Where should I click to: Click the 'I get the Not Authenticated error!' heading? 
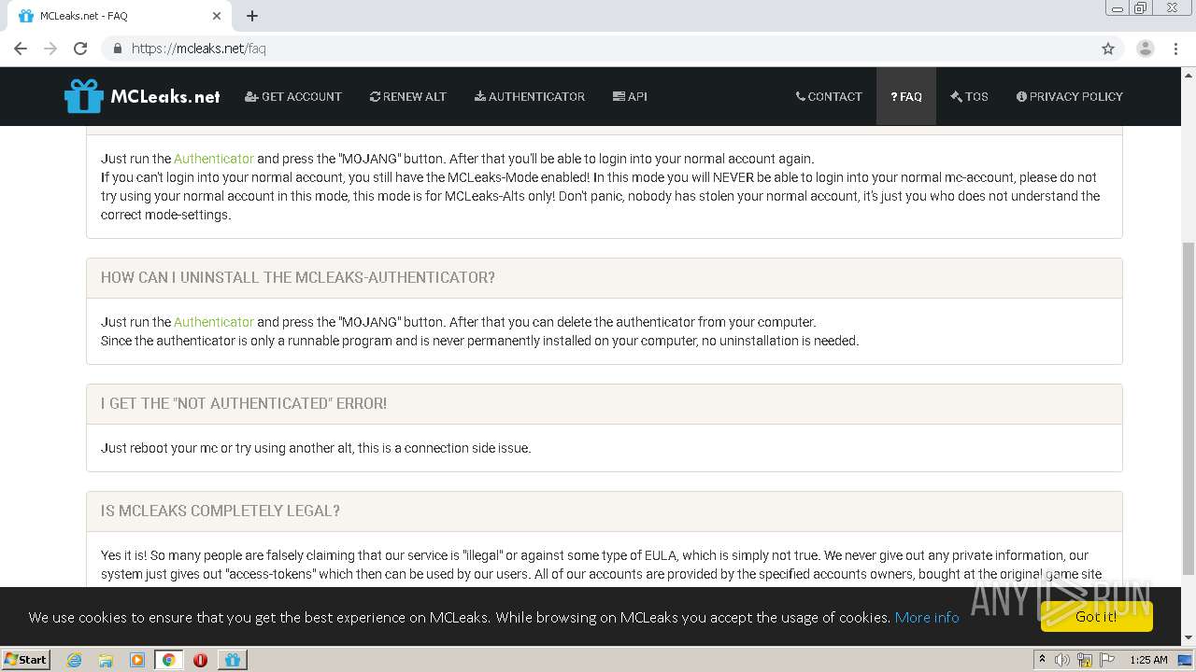click(x=244, y=403)
